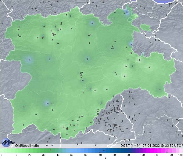
Task: Click the date 07-04-2022 in footer
Action: click(151, 146)
